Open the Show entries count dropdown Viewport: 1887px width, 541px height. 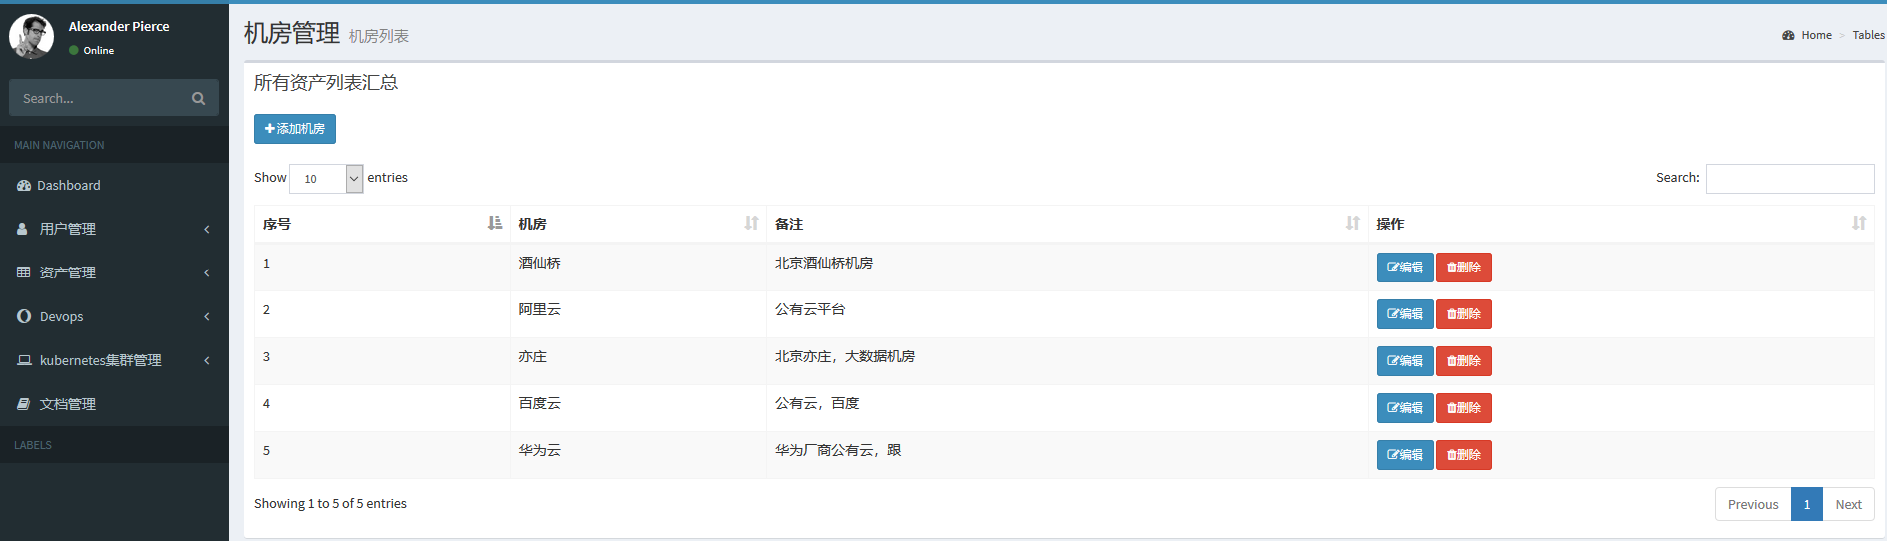click(x=326, y=179)
